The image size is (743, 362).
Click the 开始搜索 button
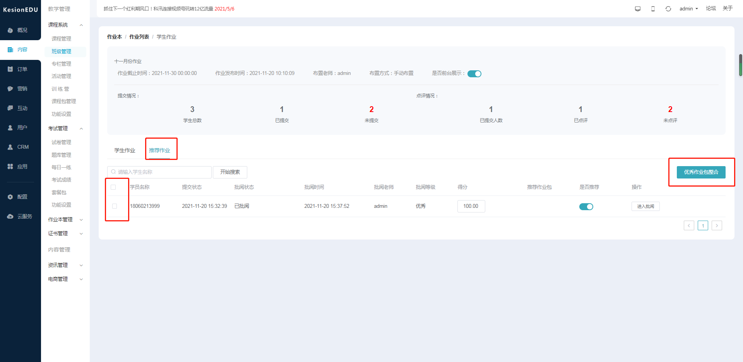click(x=230, y=172)
